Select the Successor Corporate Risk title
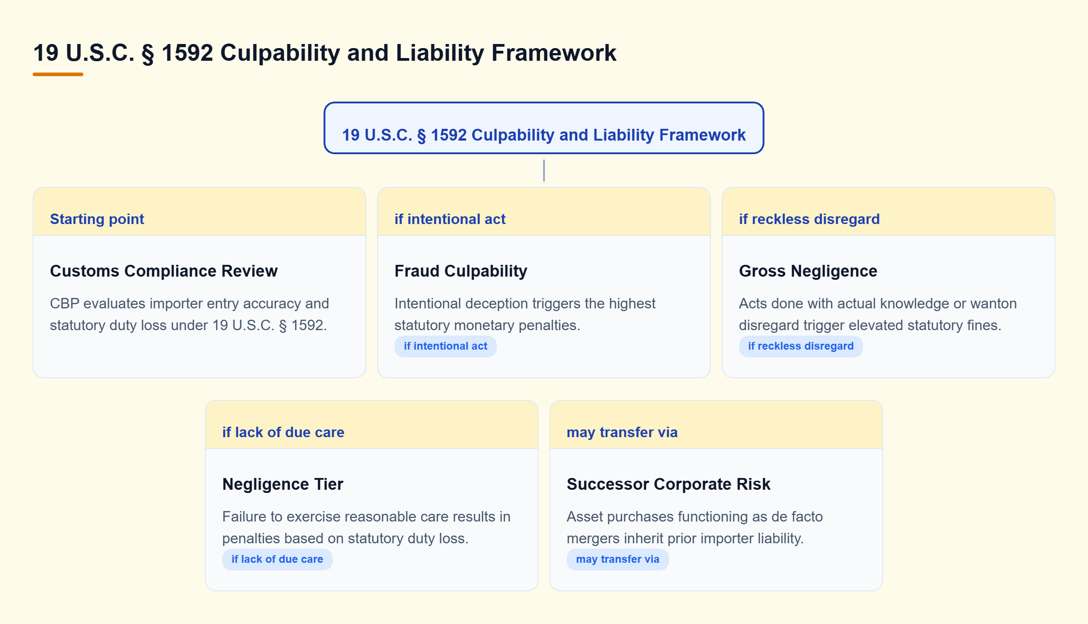Screen dimensions: 1088x624 [x=668, y=484]
